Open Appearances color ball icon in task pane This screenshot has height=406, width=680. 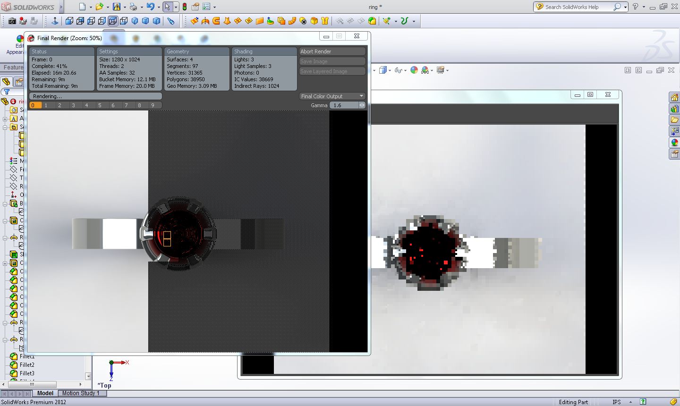click(x=674, y=143)
